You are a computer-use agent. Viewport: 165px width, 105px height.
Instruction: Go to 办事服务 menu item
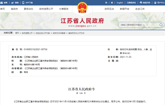pyautogui.click(x=64, y=9)
